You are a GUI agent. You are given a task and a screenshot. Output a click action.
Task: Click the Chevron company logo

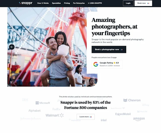(x=132, y=100)
